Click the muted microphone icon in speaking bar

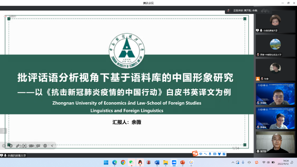point(229,11)
